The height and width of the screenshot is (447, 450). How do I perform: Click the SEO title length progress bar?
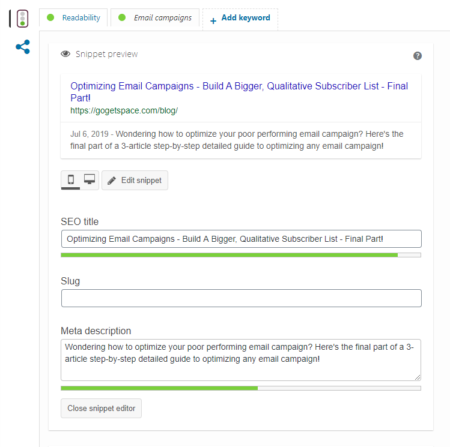tap(241, 255)
